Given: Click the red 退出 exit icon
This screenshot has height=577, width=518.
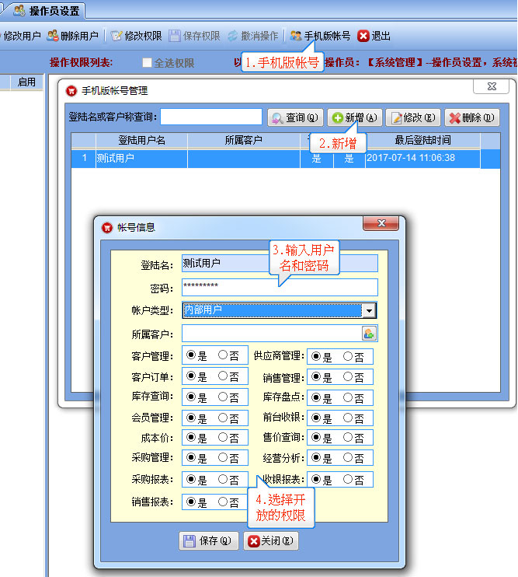Looking at the screenshot, I should coord(363,36).
